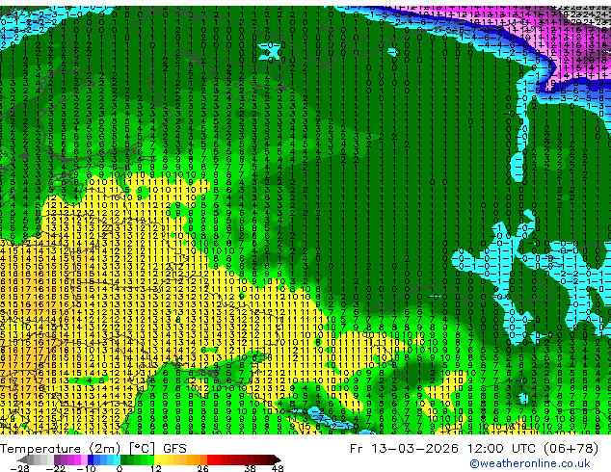This screenshot has width=611, height=472.
Task: Select the 'Fr 13-03-2026 12:00 UTC (06+78)' timestamp
Action: click(474, 449)
